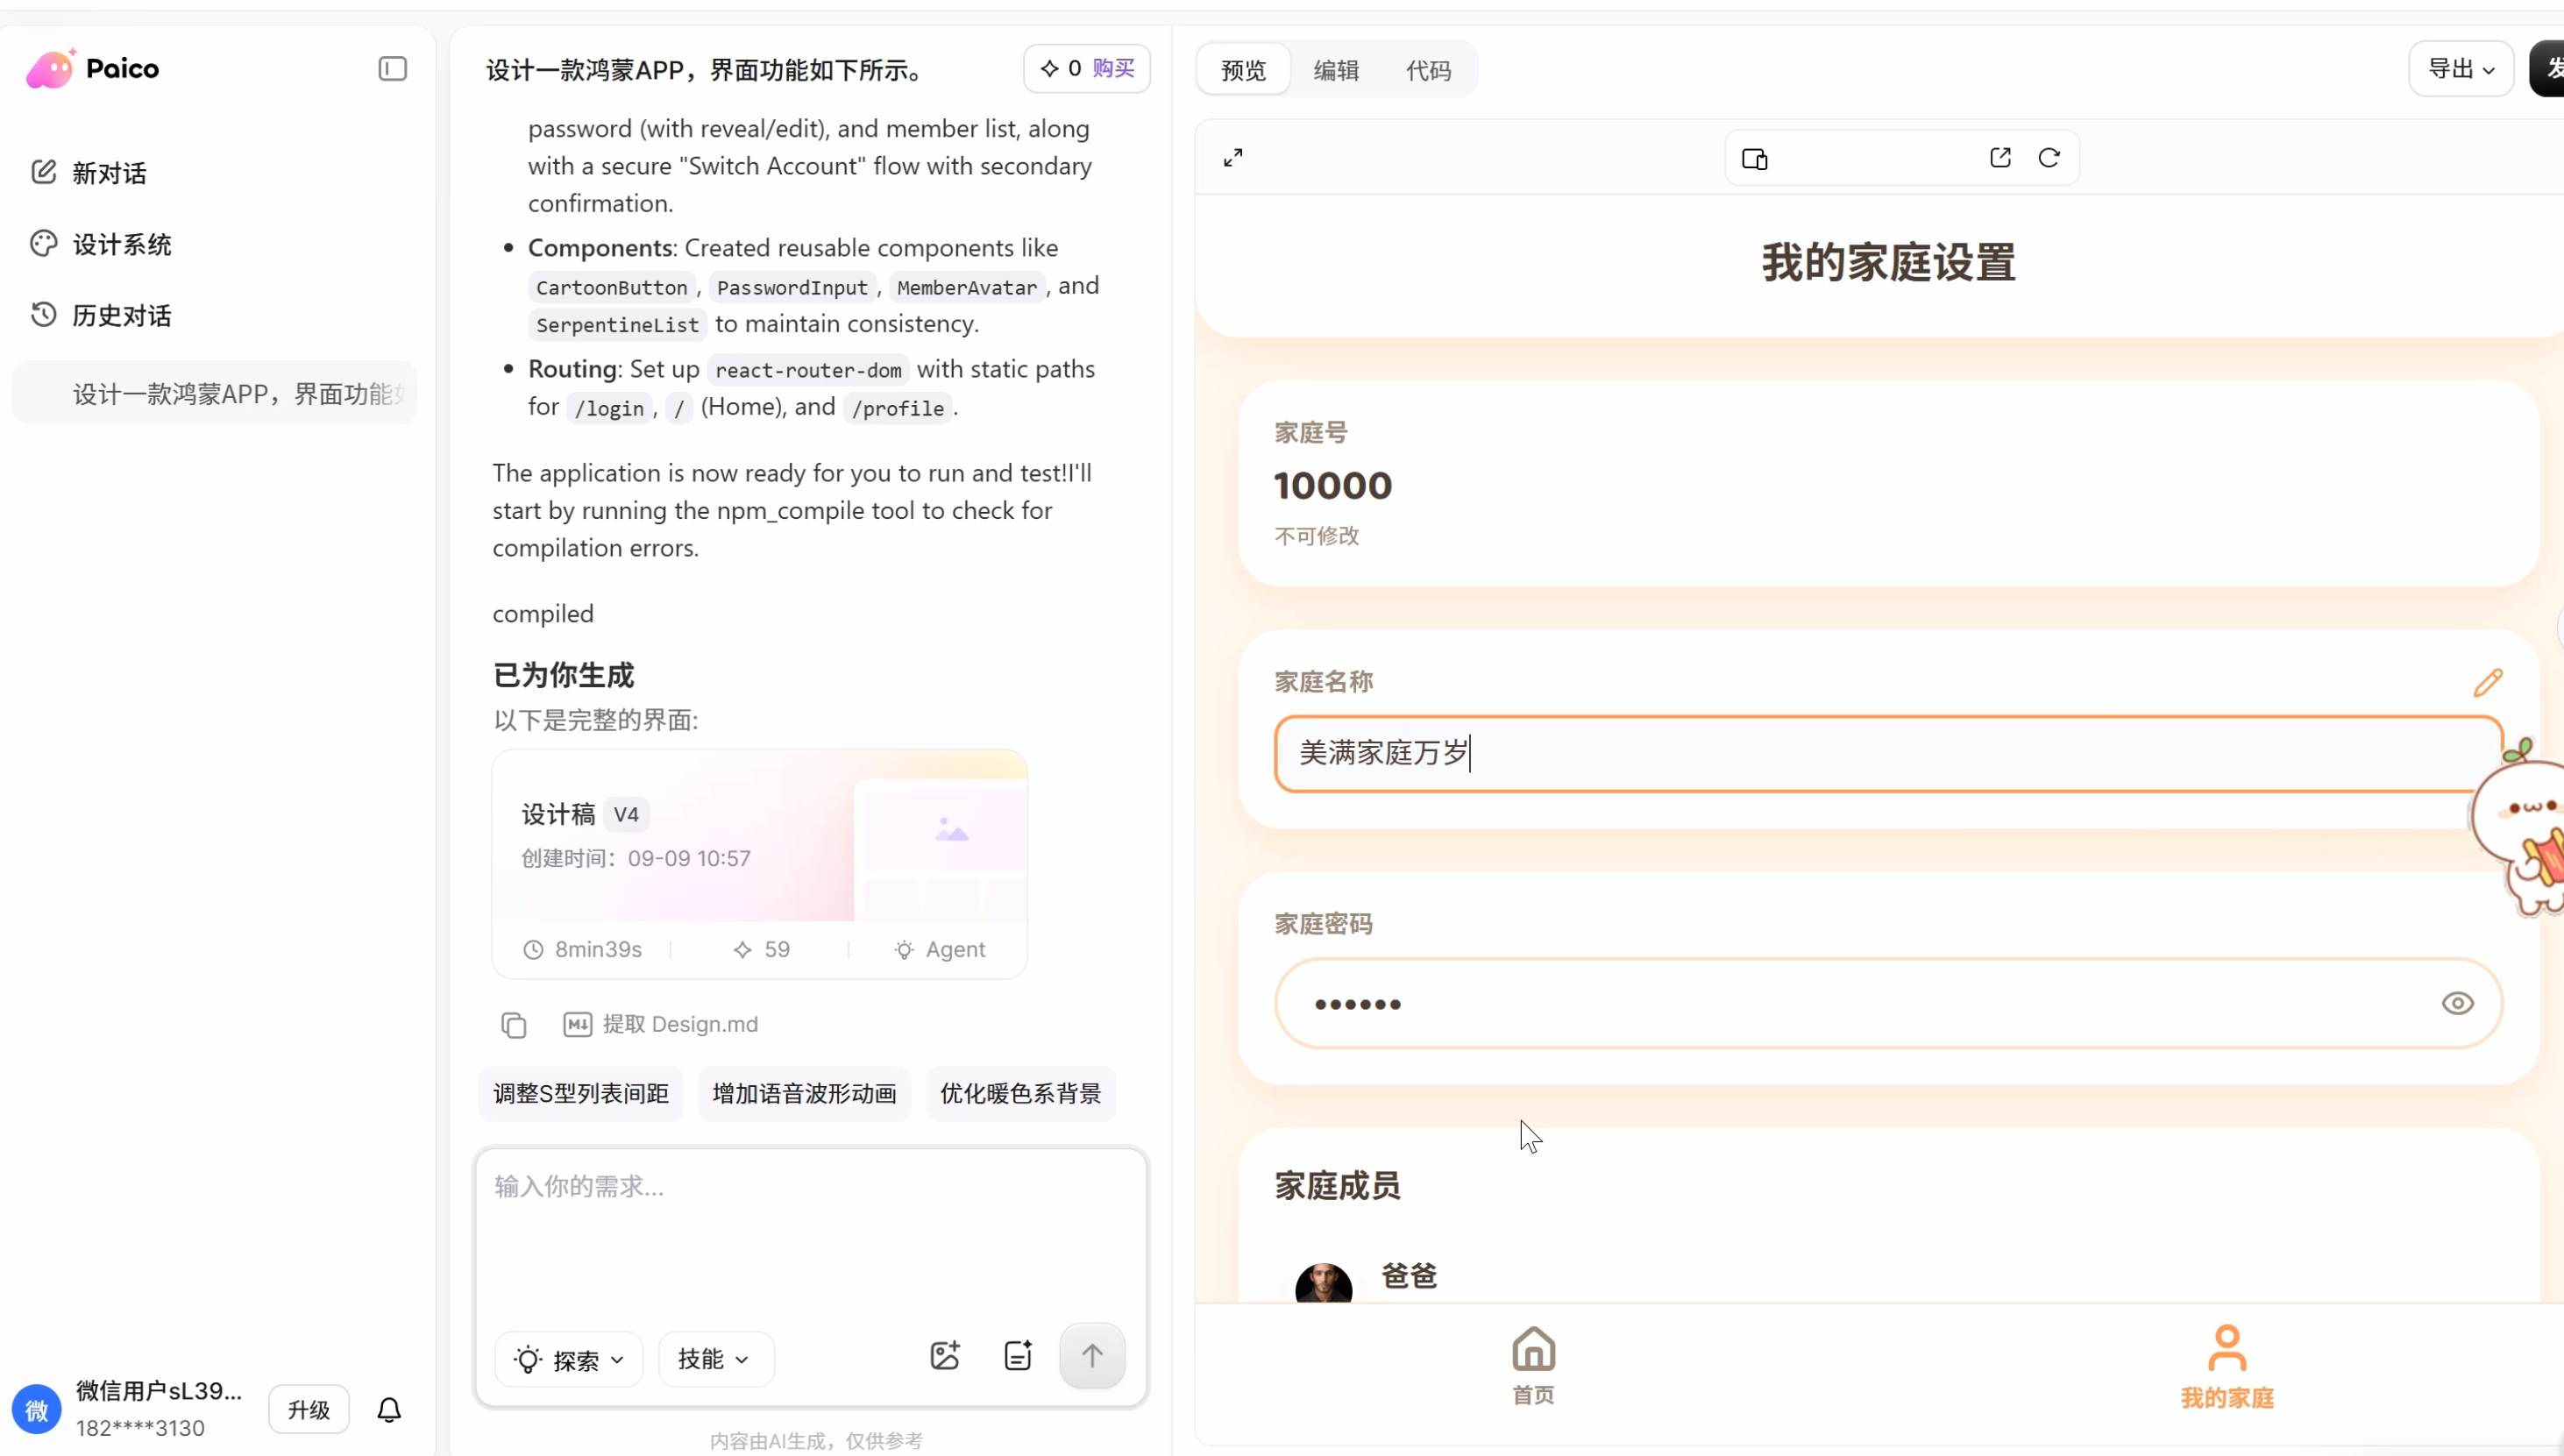Image resolution: width=2564 pixels, height=1456 pixels.
Task: Click the family number 10000
Action: (x=1333, y=486)
